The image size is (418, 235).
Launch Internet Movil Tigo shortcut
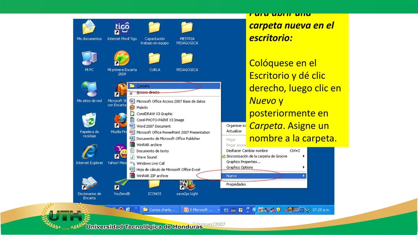pyautogui.click(x=122, y=30)
